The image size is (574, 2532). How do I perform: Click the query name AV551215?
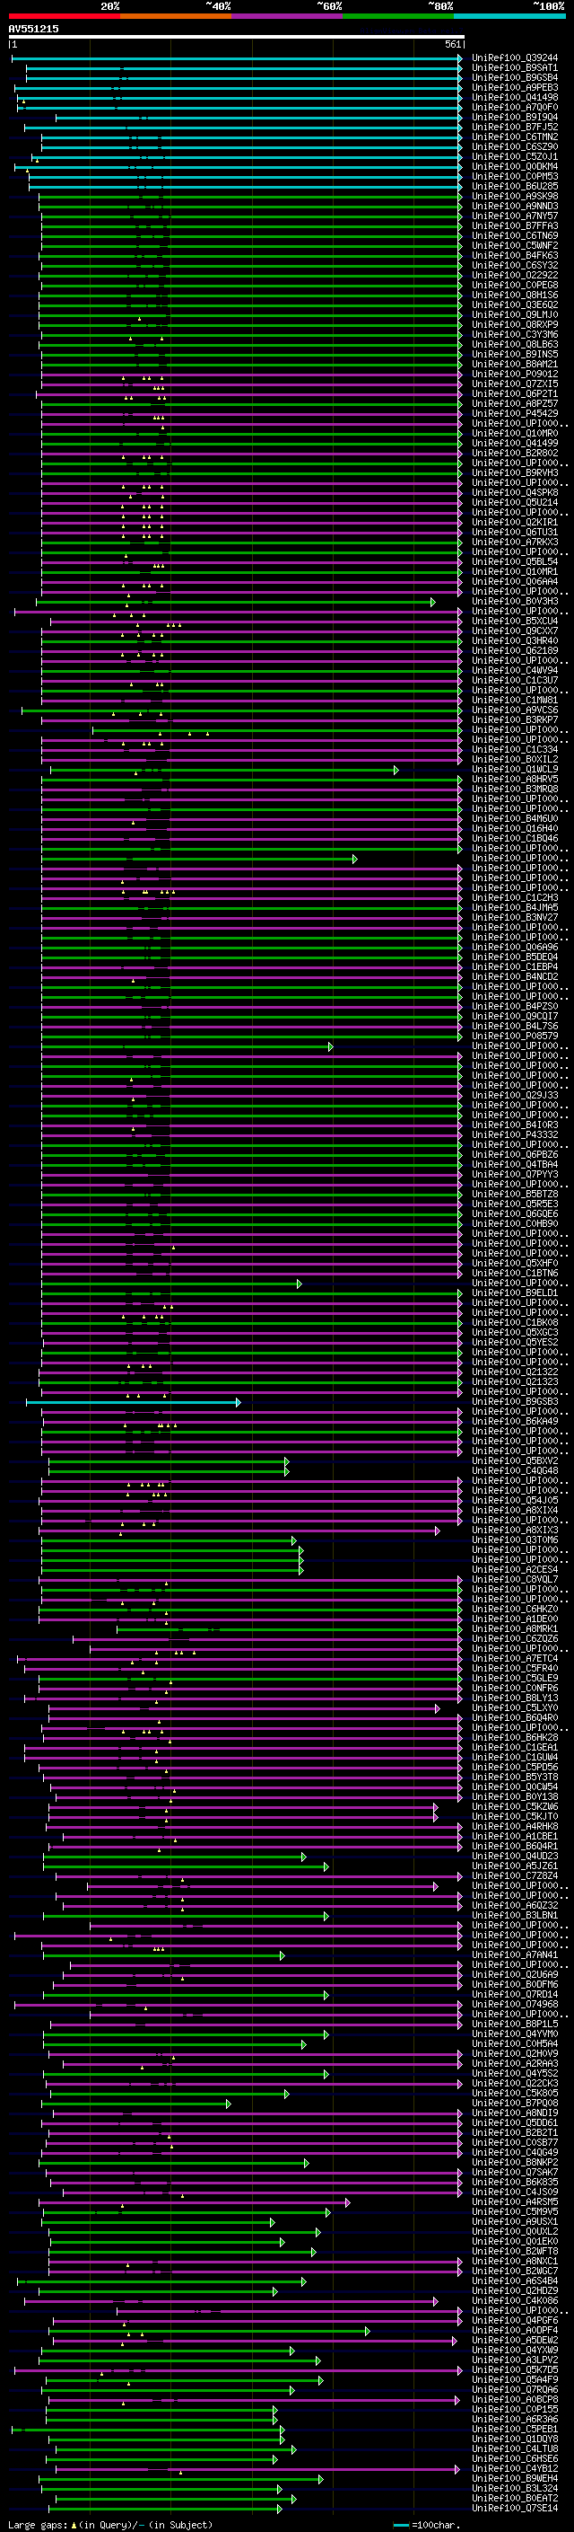pyautogui.click(x=33, y=29)
